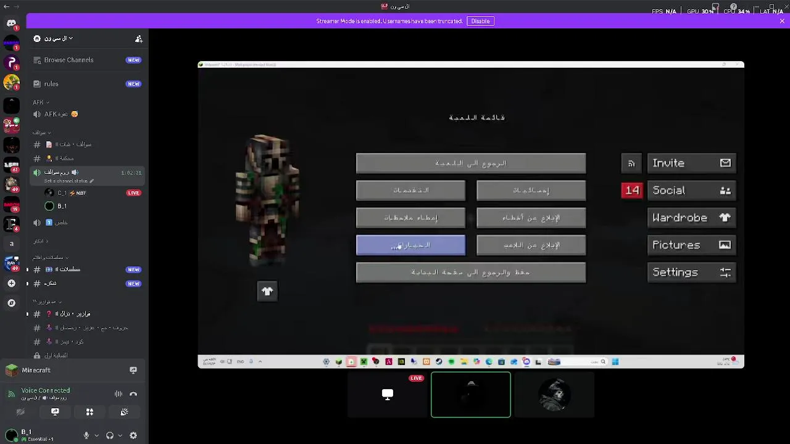
Task: Open the Discover servers compass icon
Action: [x=11, y=303]
